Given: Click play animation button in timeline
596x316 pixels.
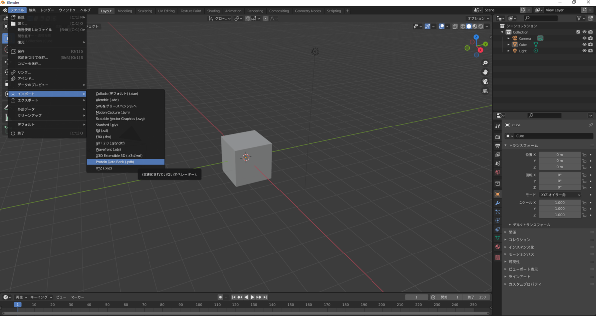Looking at the screenshot, I should point(252,297).
